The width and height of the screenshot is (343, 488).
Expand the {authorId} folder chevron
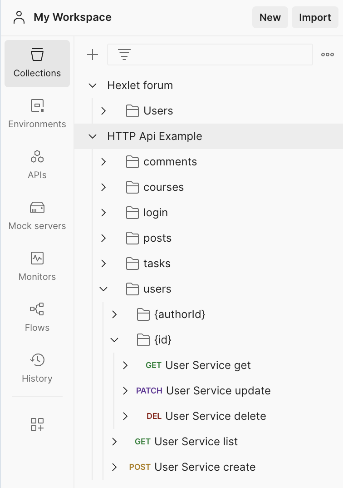pyautogui.click(x=114, y=314)
